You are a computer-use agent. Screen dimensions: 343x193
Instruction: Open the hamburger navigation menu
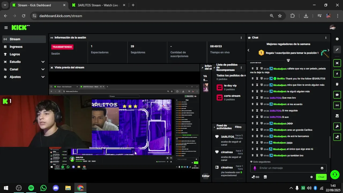6,28
